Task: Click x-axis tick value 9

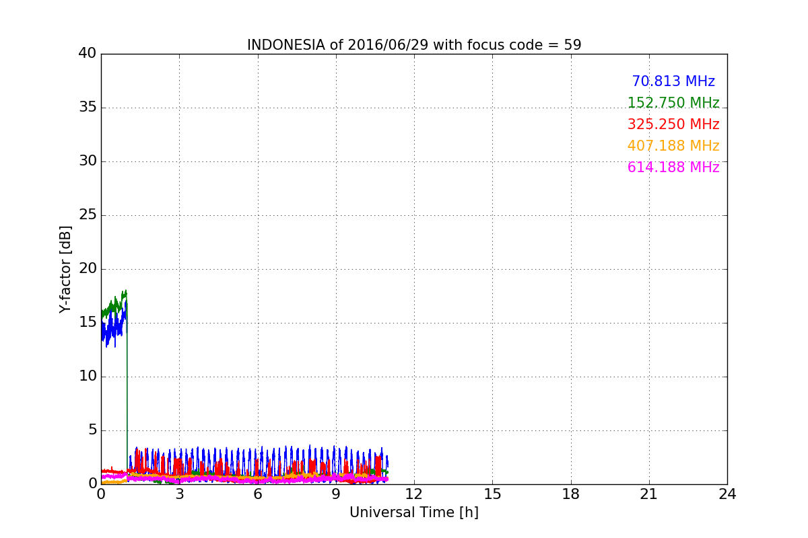Action: (336, 494)
